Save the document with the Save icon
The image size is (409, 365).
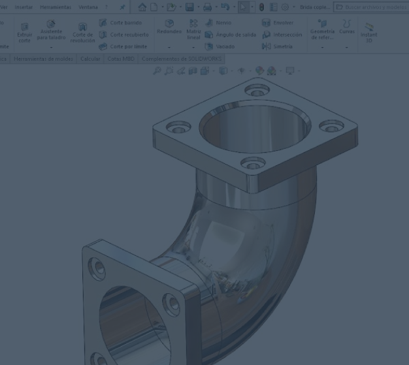[x=189, y=7]
